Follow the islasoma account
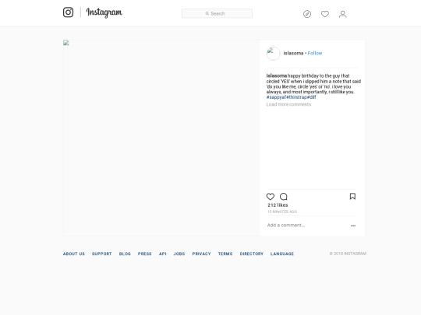The width and height of the screenshot is (421, 315). pyautogui.click(x=315, y=54)
